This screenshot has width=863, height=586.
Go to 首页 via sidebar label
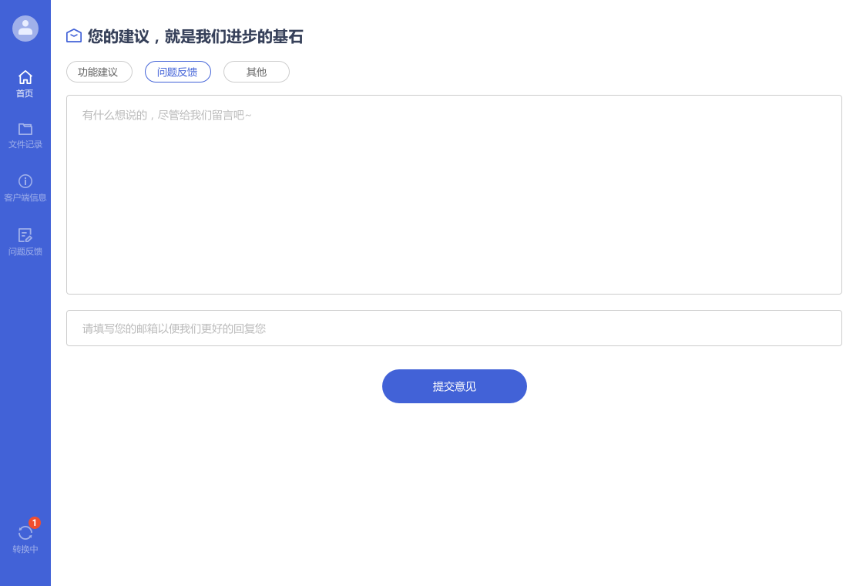[25, 93]
